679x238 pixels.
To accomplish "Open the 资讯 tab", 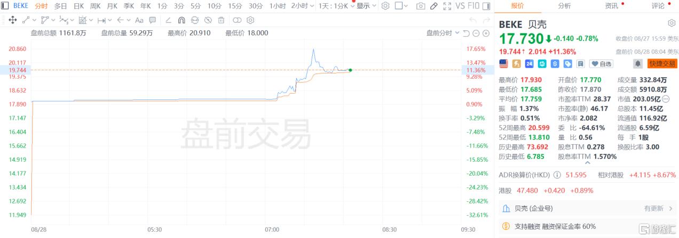I will [x=612, y=6].
